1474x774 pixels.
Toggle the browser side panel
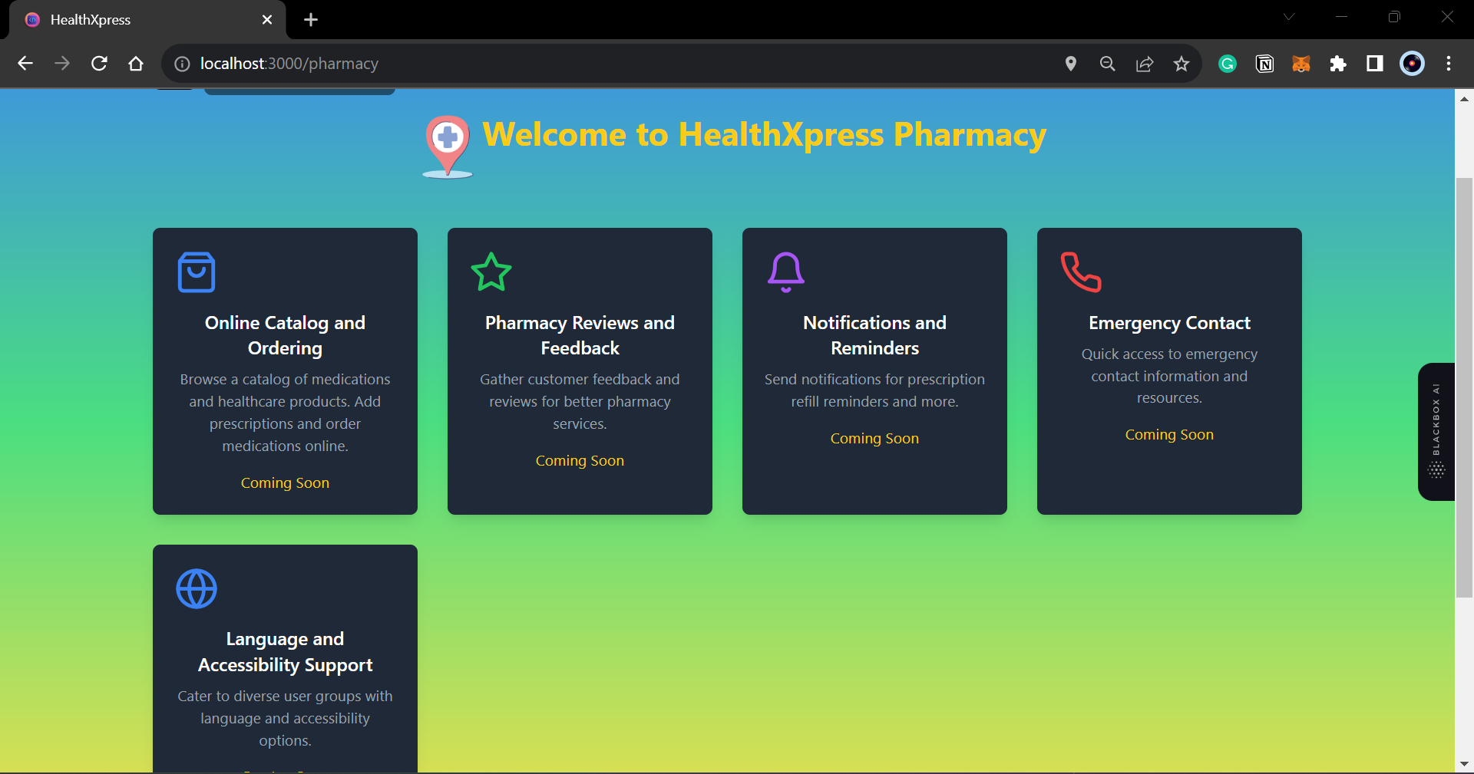point(1375,64)
